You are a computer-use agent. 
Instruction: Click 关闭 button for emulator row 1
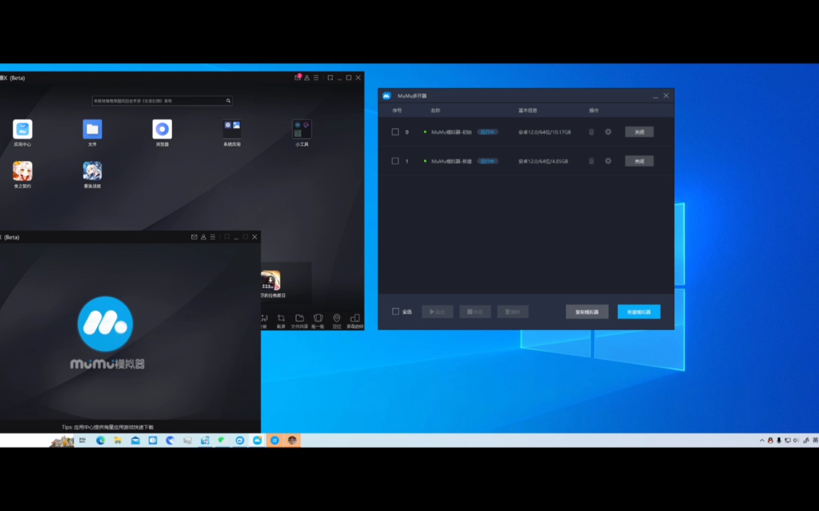coord(639,161)
